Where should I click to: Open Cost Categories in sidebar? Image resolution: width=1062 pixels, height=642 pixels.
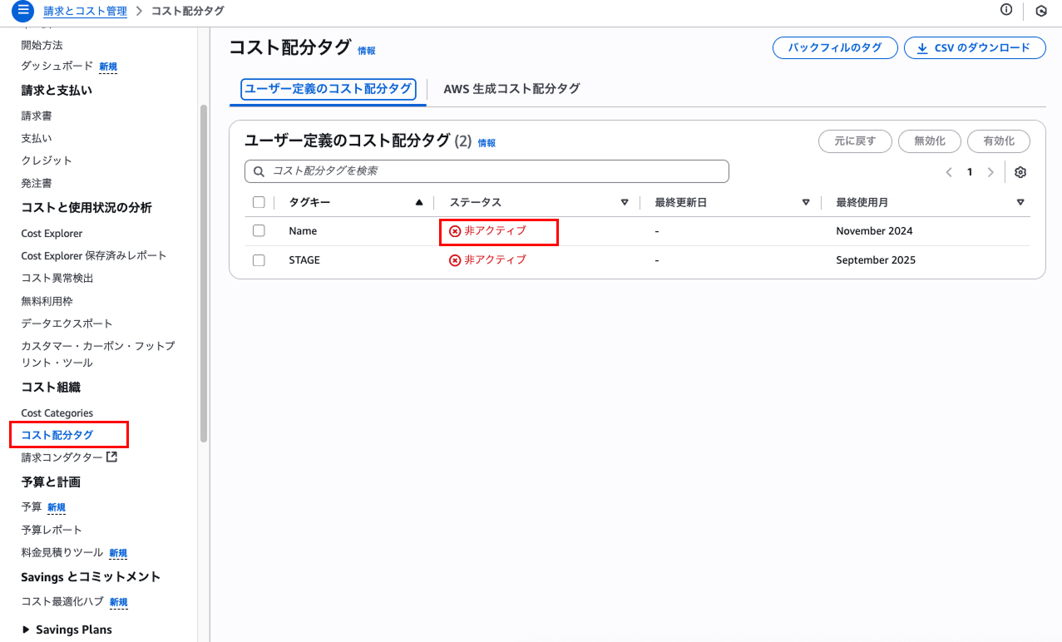[x=57, y=413]
